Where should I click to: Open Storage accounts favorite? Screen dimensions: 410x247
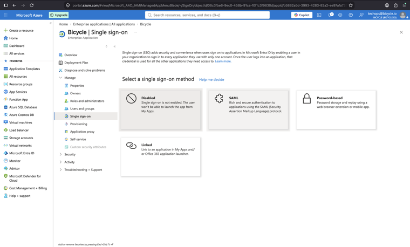(21, 138)
